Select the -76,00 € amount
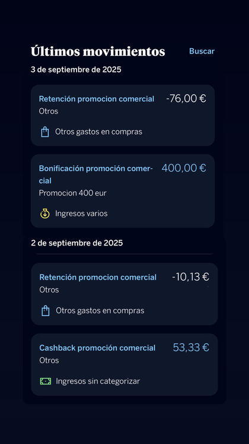249x444 pixels. (186, 99)
